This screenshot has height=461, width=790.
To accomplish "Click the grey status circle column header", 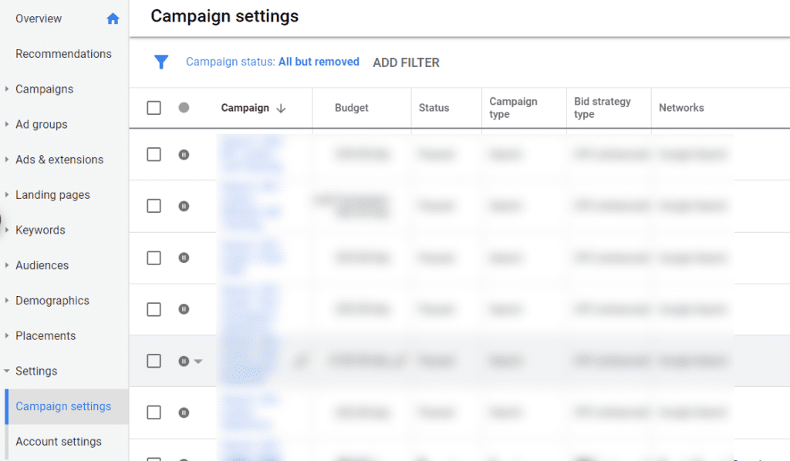I will tap(184, 108).
